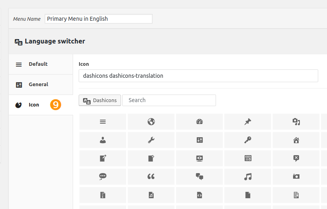Open the Default tab
The height and width of the screenshot is (209, 327).
point(41,64)
